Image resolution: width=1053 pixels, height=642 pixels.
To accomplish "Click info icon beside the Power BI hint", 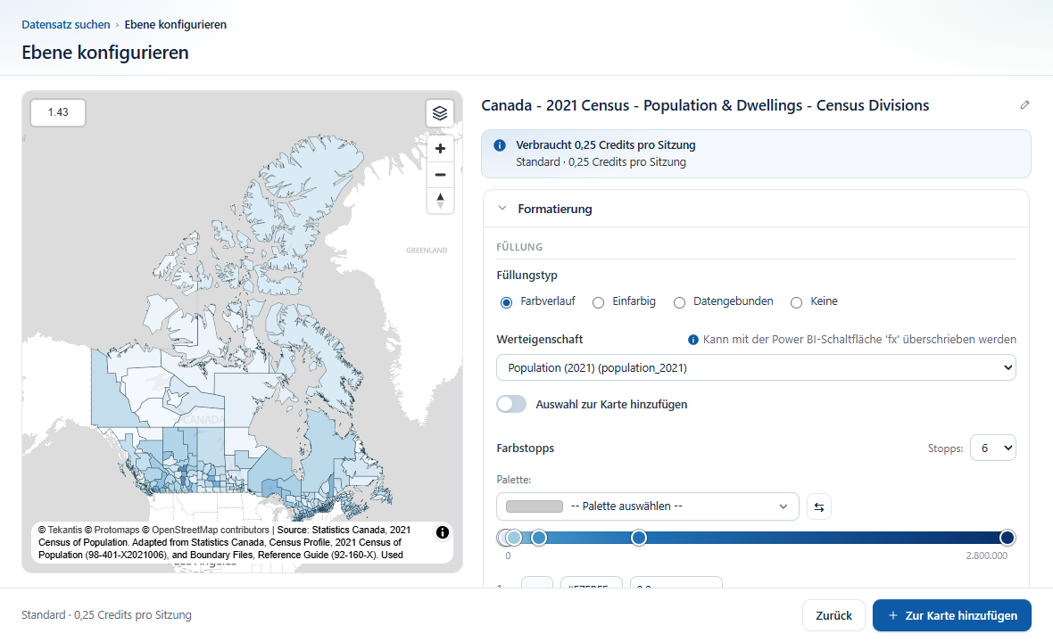I will point(693,340).
